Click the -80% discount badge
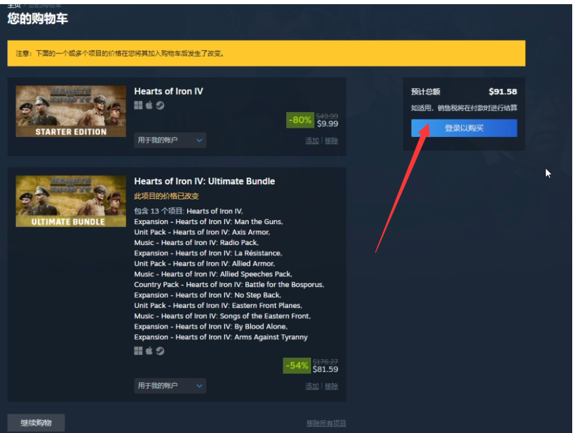574x433 pixels. pyautogui.click(x=300, y=120)
